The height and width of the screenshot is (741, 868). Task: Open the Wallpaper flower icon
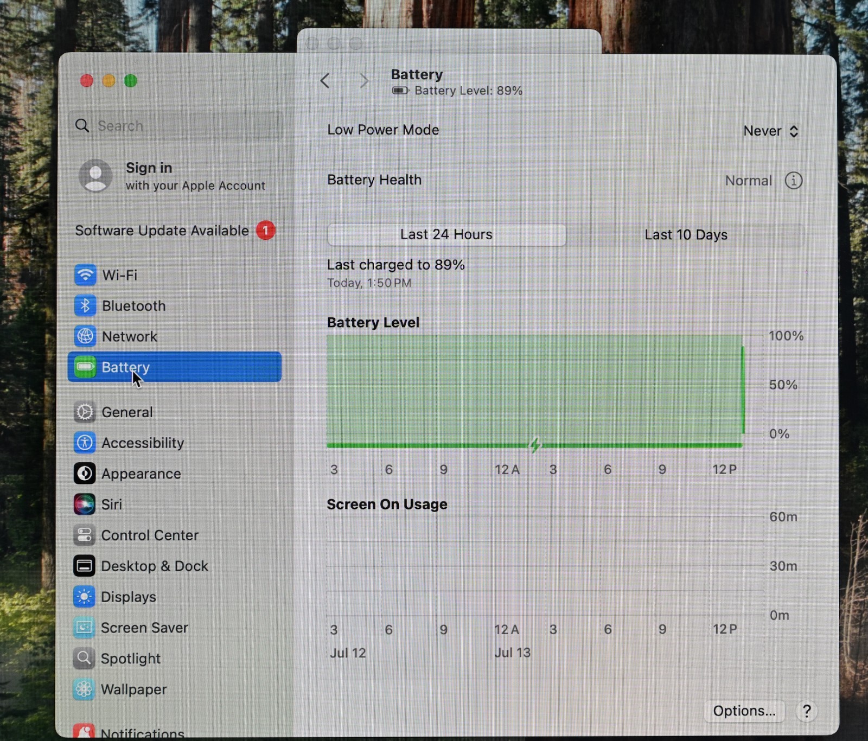tap(84, 689)
